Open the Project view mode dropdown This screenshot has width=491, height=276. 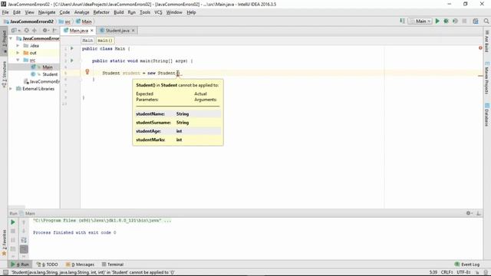15,31
